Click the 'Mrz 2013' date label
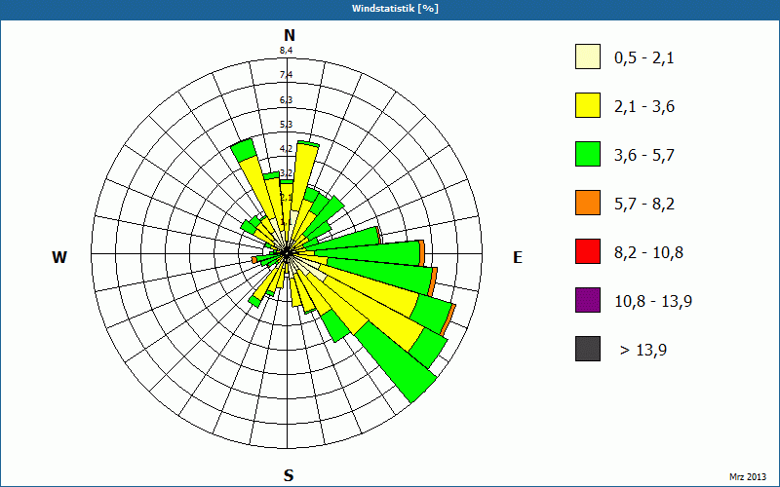The width and height of the screenshot is (780, 487). (x=748, y=477)
